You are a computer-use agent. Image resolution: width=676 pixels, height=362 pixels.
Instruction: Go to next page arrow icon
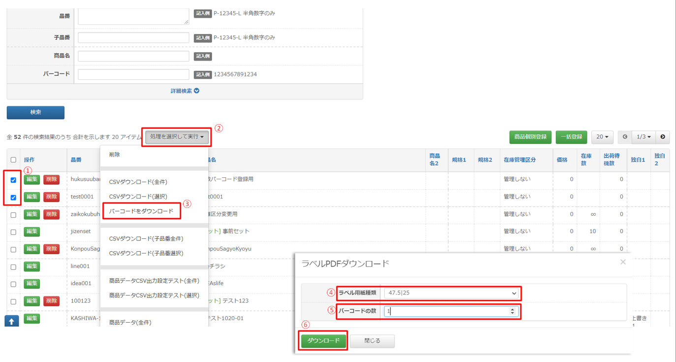point(663,137)
